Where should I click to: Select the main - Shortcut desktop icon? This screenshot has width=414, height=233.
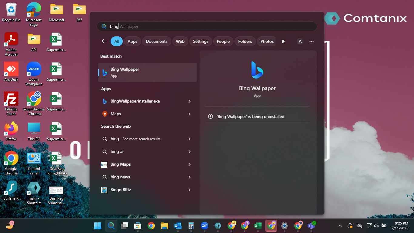(x=34, y=193)
